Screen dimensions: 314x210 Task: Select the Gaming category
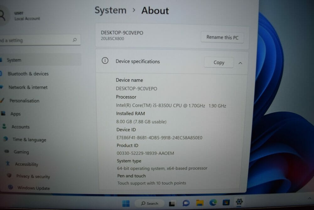21,152
